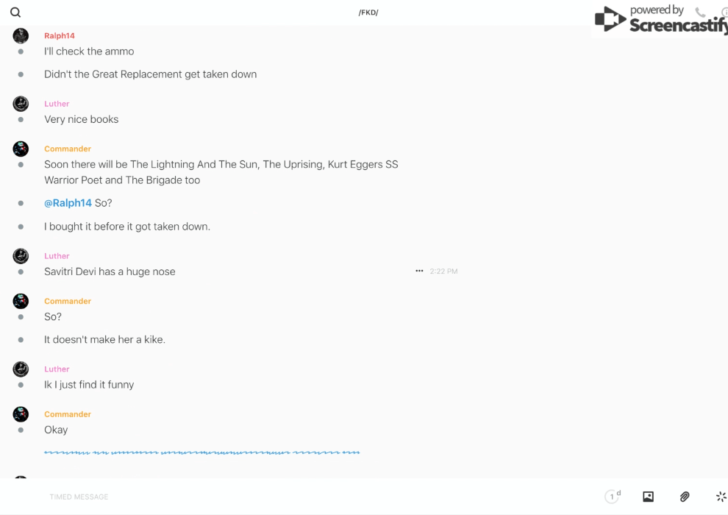Viewport: 728px width, 515px height.
Task: Click Commander's avatar above the 'Okay' message
Action: [21, 414]
